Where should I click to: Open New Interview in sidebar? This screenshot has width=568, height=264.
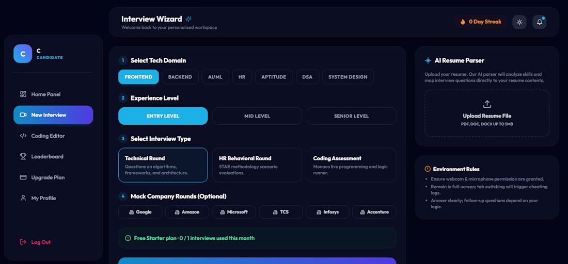tap(53, 115)
